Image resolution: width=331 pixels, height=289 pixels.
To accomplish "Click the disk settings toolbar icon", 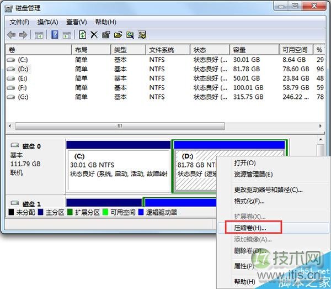I will pyautogui.click(x=142, y=35).
